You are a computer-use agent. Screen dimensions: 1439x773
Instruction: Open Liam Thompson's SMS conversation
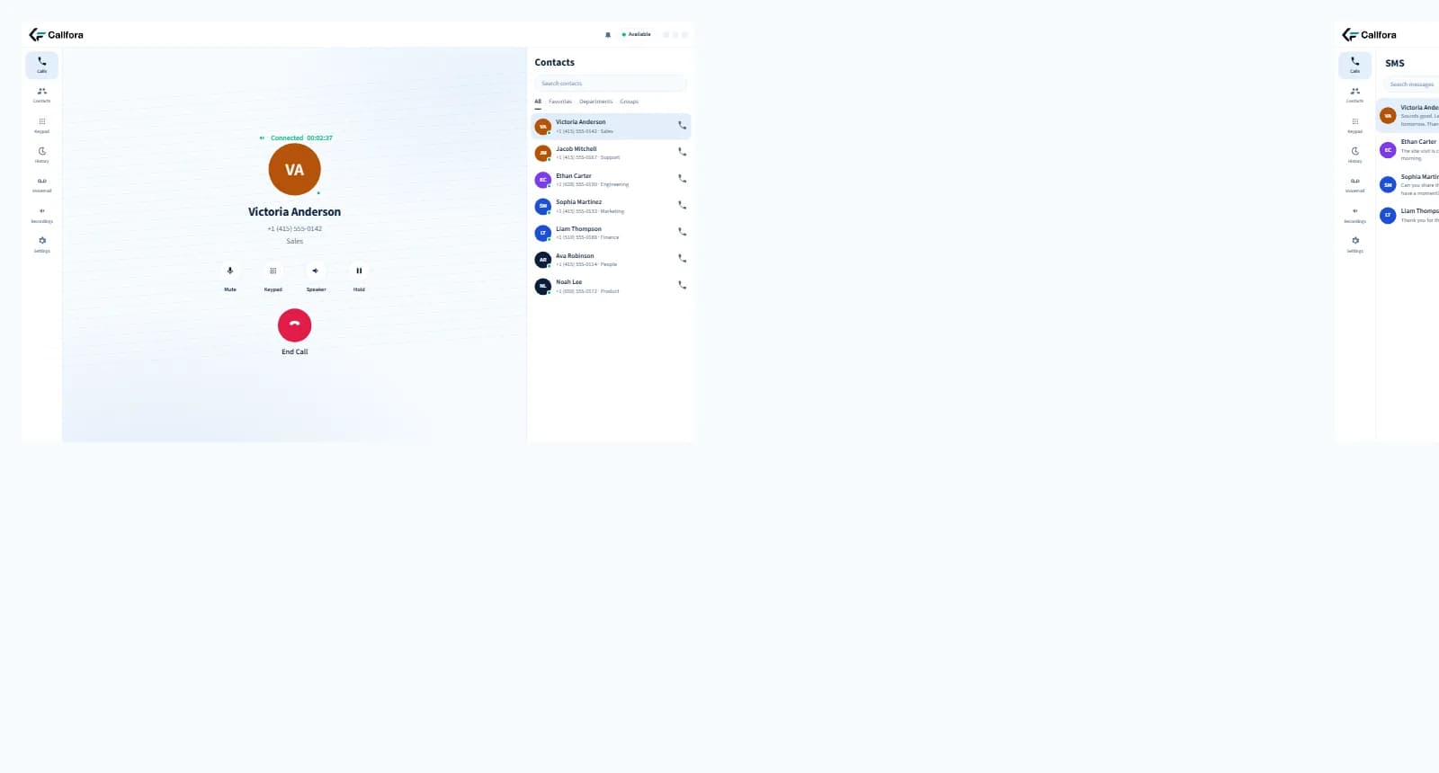pyautogui.click(x=1408, y=216)
